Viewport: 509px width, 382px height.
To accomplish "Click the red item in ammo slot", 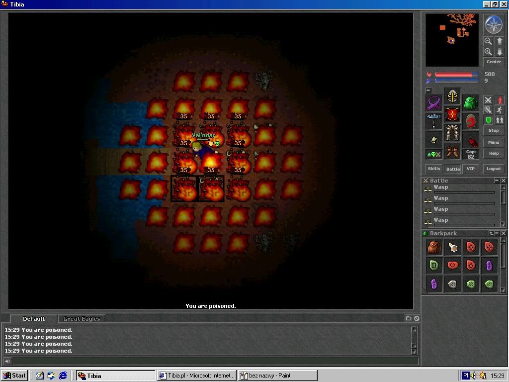I will [471, 140].
